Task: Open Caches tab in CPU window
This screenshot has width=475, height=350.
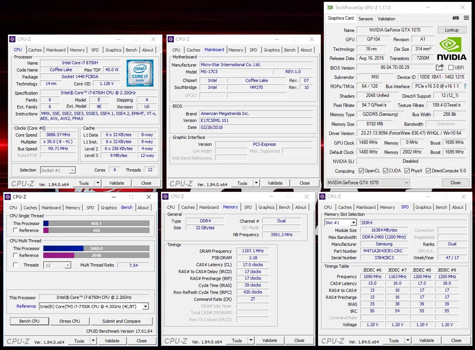Action: 35,50
